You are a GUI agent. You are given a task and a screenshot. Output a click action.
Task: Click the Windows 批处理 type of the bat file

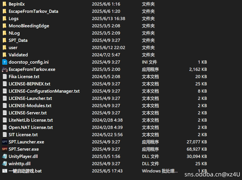(160, 171)
